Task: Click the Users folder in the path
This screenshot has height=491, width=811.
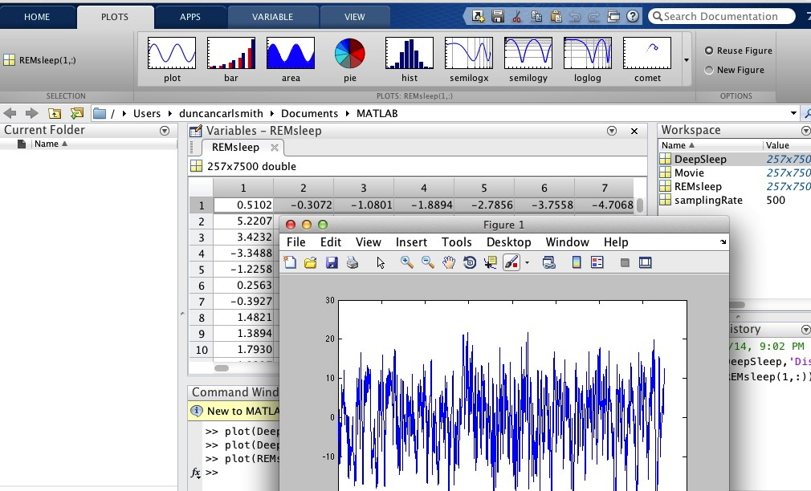Action: pos(147,113)
